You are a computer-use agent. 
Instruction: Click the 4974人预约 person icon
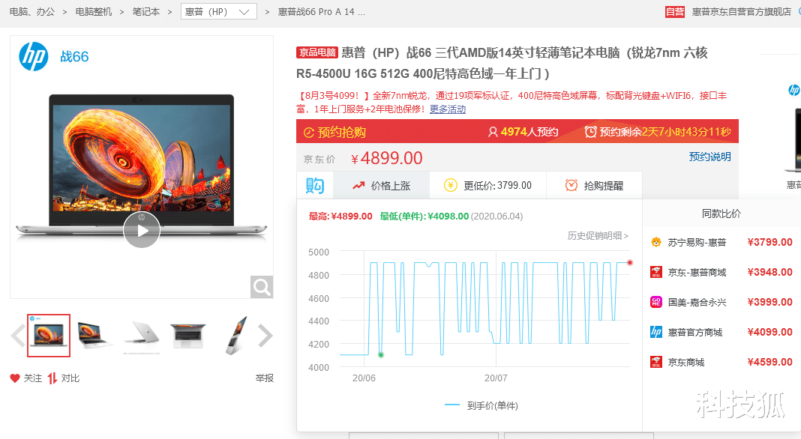[493, 132]
